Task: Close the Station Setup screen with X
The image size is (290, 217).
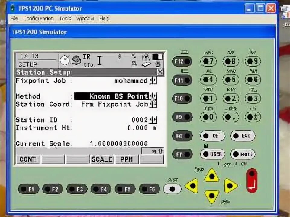Action: pyautogui.click(x=160, y=72)
